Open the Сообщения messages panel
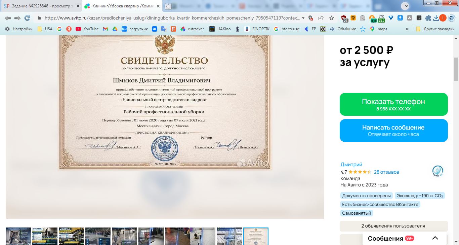Screen dimensions: 459x245 [385, 239]
